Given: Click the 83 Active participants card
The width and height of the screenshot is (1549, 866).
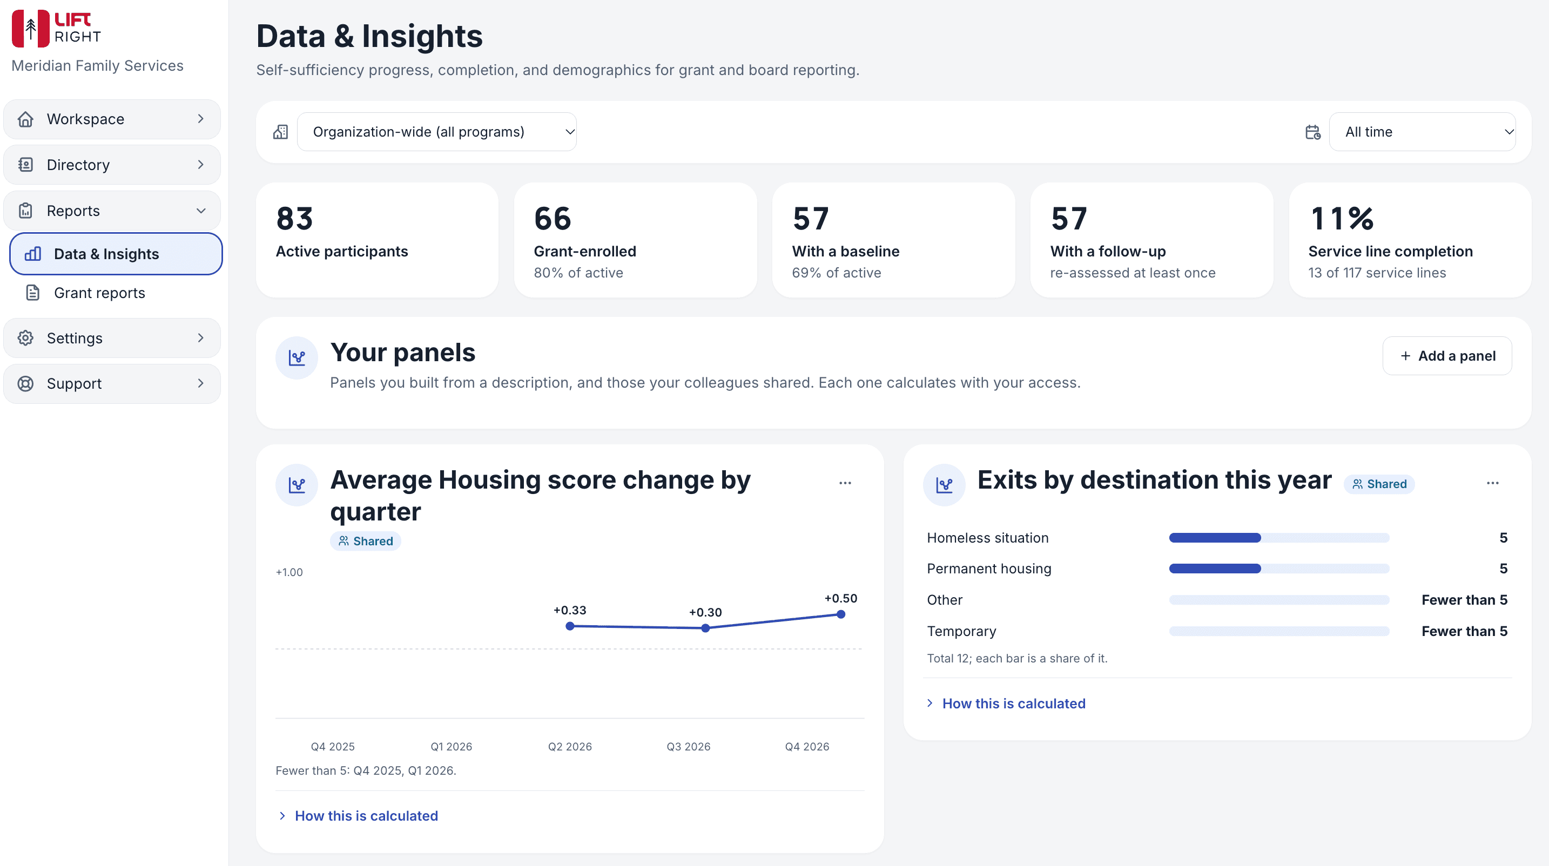Looking at the screenshot, I should point(377,240).
